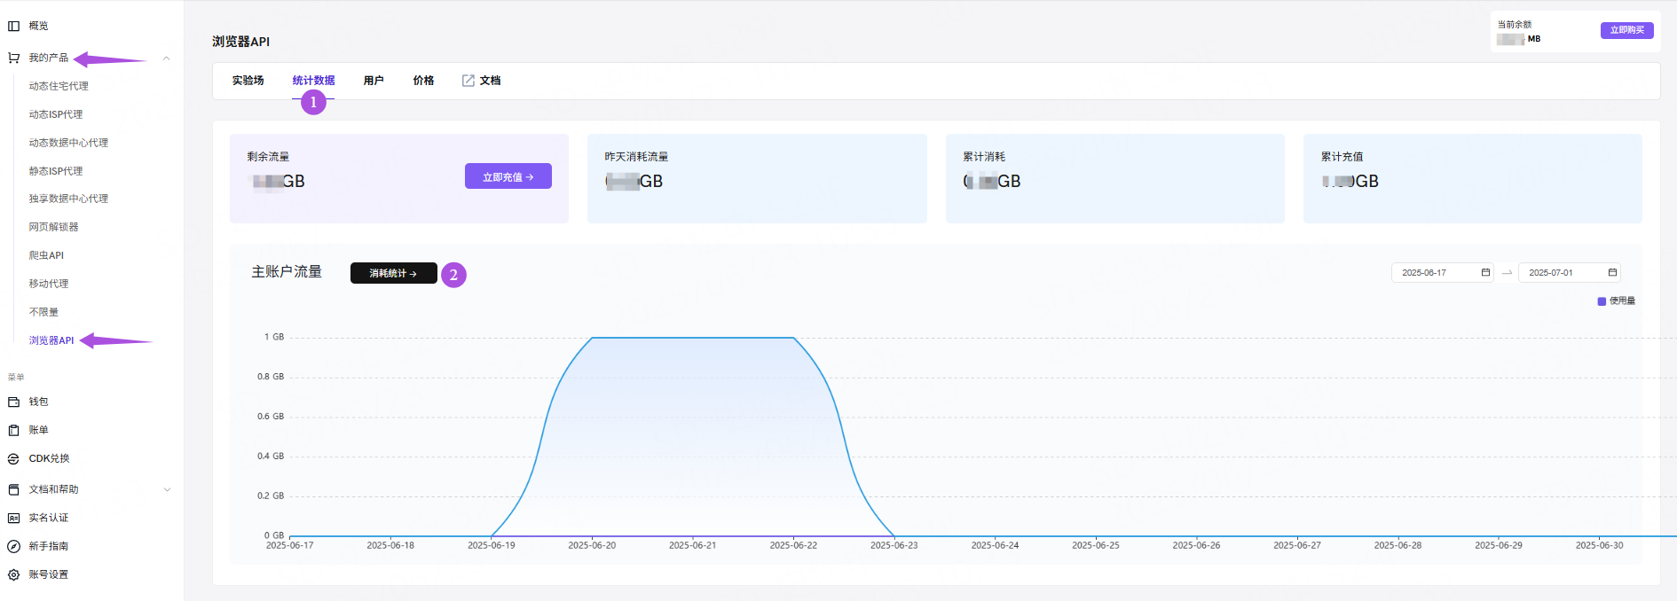
Task: Click the real-name verification ID icon
Action: pyautogui.click(x=13, y=518)
